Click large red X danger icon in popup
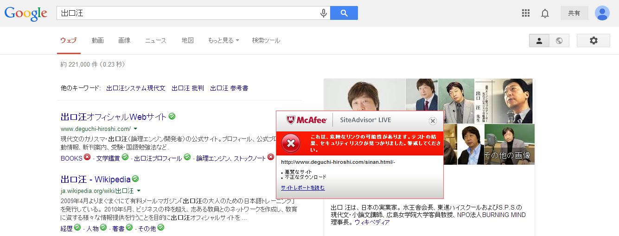Image resolution: width=619 pixels, height=236 pixels. (x=291, y=143)
